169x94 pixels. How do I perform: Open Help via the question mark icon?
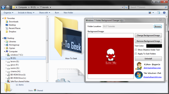(x=164, y=13)
